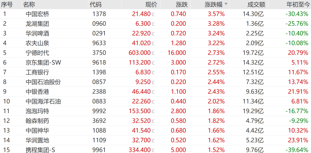The image size is (311, 153).
Task: Click the 3.28% change for 龙湖集团
Action: click(x=216, y=24)
